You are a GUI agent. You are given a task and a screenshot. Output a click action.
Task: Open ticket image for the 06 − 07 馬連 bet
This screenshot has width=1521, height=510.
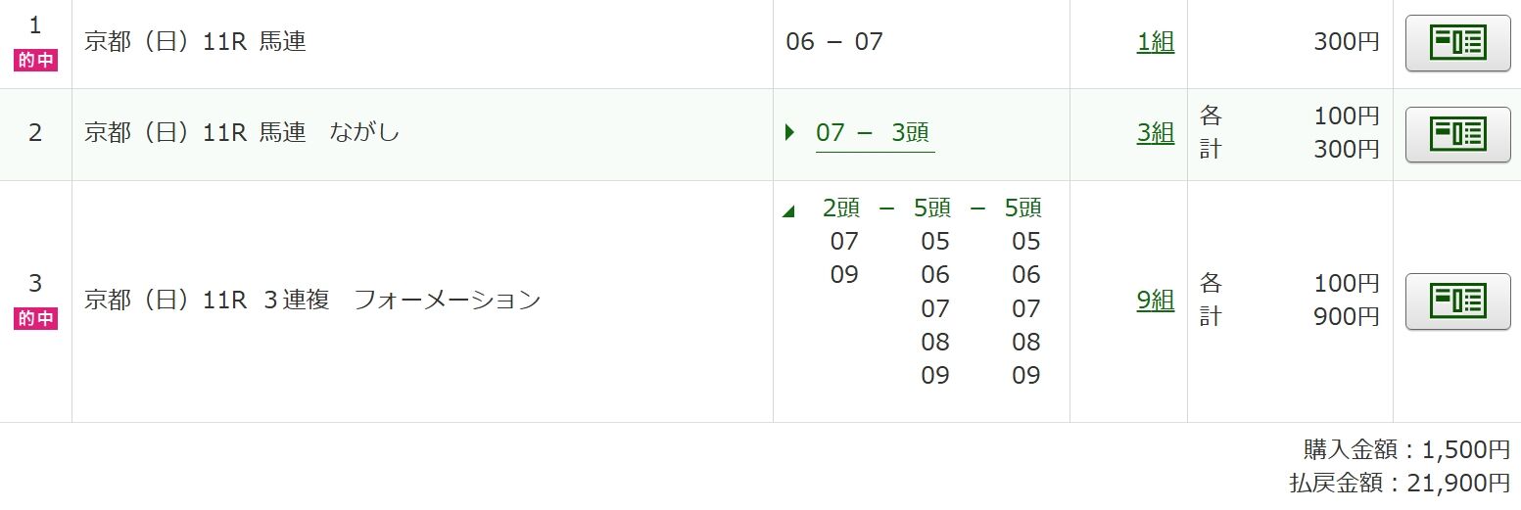(1457, 43)
